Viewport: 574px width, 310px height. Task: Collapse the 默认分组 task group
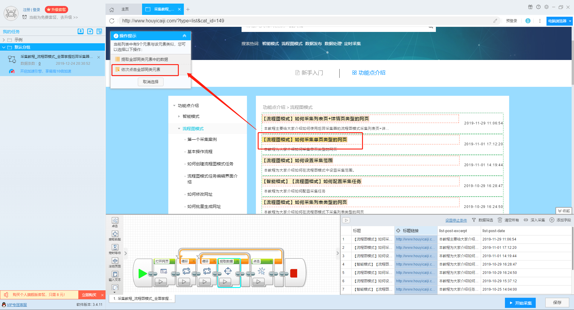tap(4, 47)
